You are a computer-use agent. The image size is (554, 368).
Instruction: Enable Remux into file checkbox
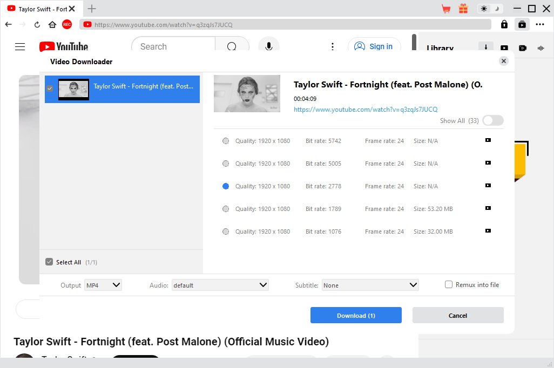448,284
